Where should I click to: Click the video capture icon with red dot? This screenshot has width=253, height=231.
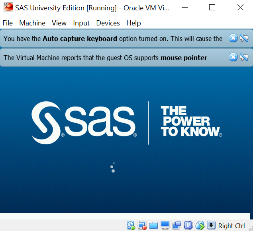[x=142, y=226]
